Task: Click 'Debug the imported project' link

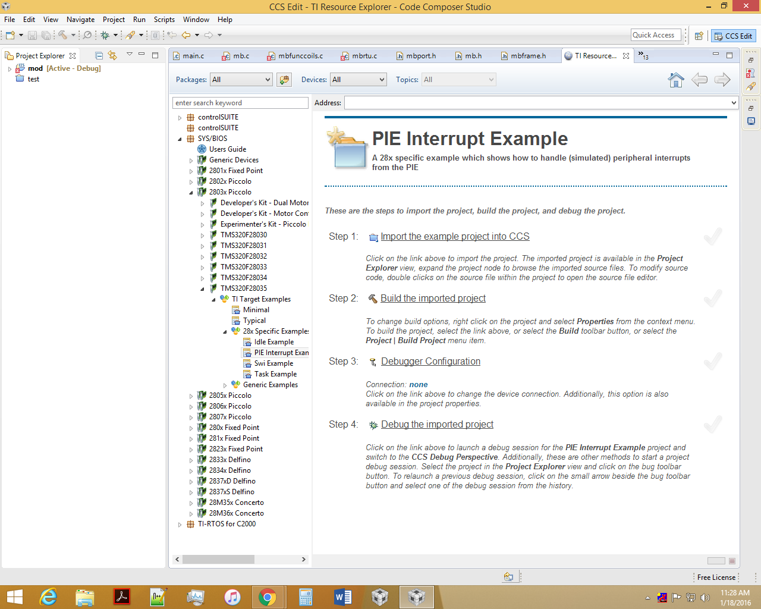Action: 437,425
